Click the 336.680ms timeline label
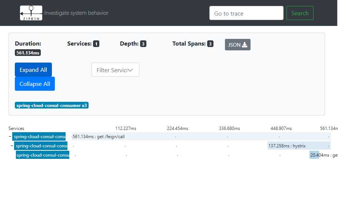The height and width of the screenshot is (197, 338). [x=229, y=128]
